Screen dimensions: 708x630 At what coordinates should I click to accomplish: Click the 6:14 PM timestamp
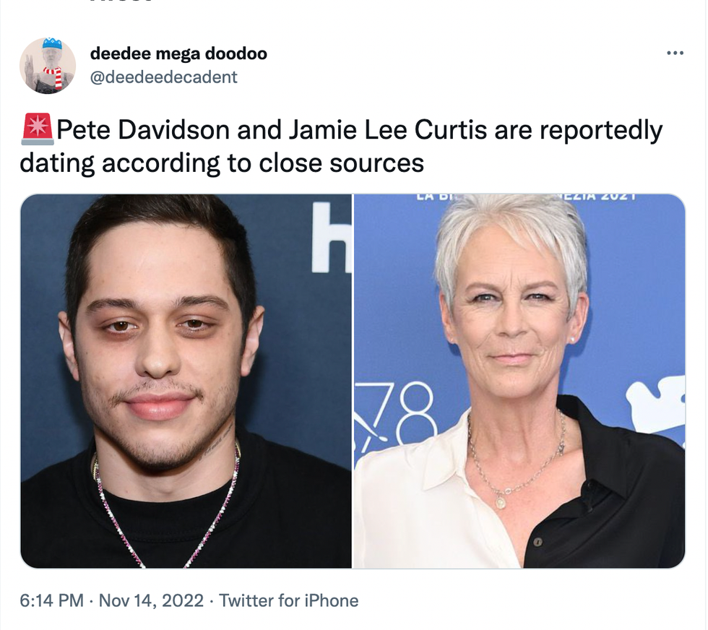51,600
